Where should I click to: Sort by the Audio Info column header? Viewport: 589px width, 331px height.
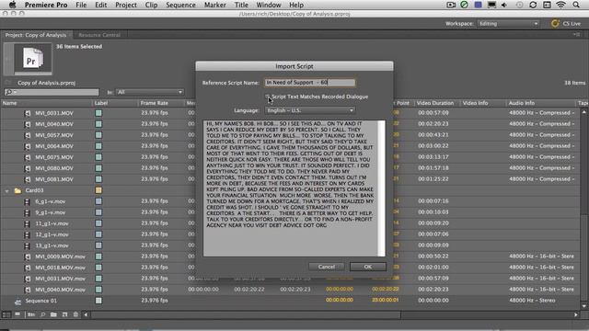coord(540,103)
